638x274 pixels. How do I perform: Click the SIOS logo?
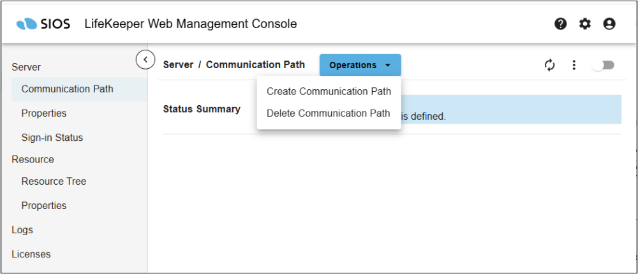(x=43, y=24)
